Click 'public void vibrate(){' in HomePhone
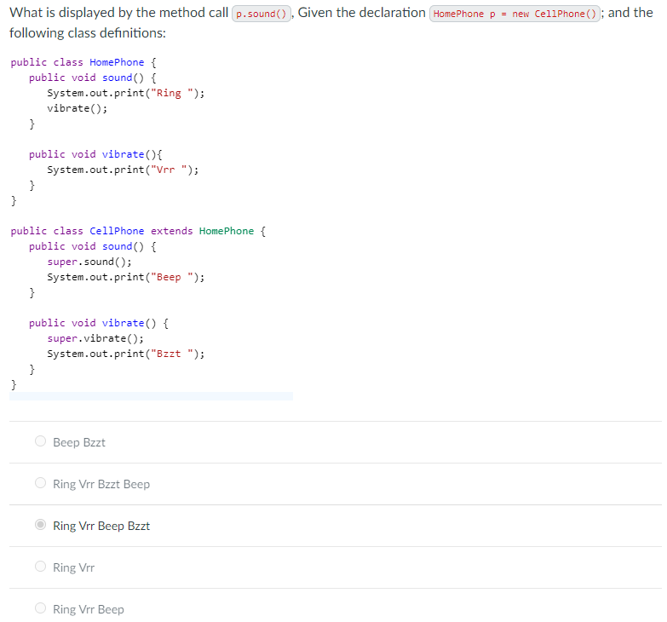 pyautogui.click(x=95, y=154)
